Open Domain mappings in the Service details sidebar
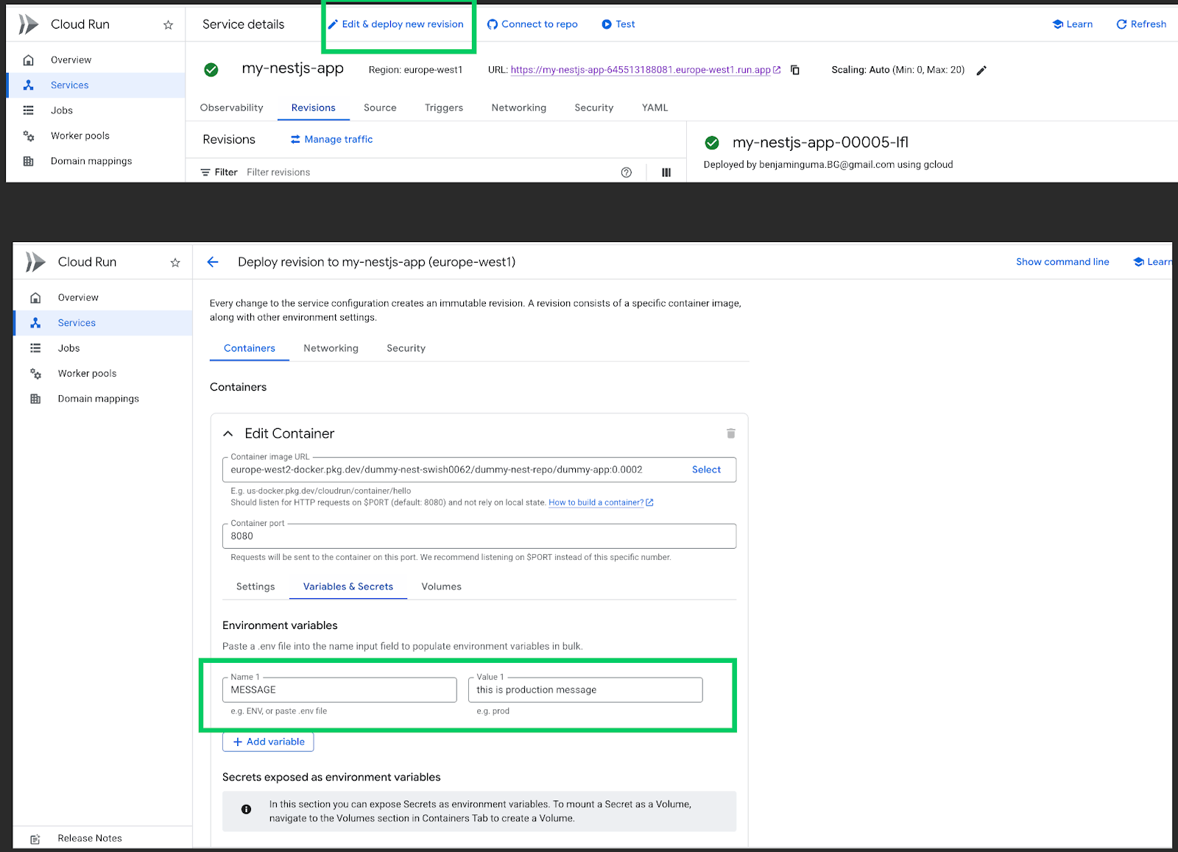1178x852 pixels. [91, 161]
